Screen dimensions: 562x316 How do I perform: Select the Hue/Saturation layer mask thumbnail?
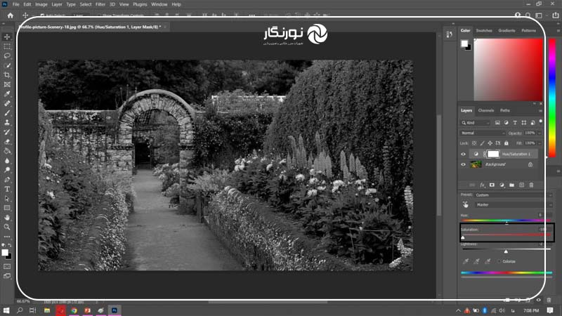point(493,154)
